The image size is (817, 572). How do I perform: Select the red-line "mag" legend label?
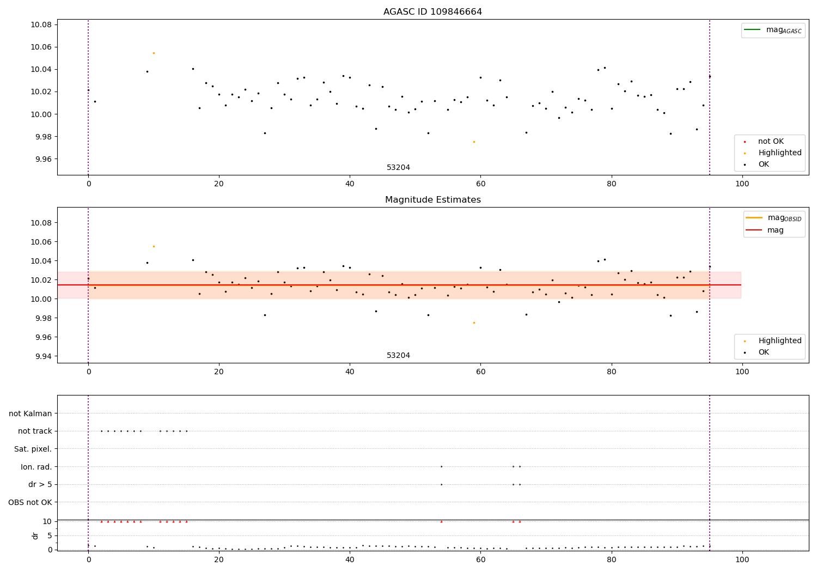coord(776,230)
